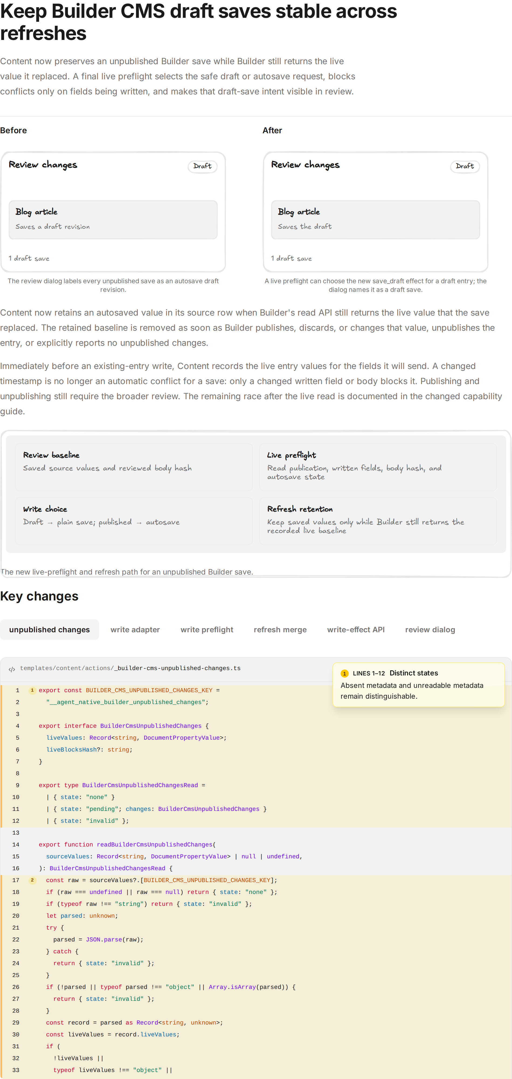Click the Refresh retention card
The height and width of the screenshot is (1079, 512).
click(x=378, y=521)
